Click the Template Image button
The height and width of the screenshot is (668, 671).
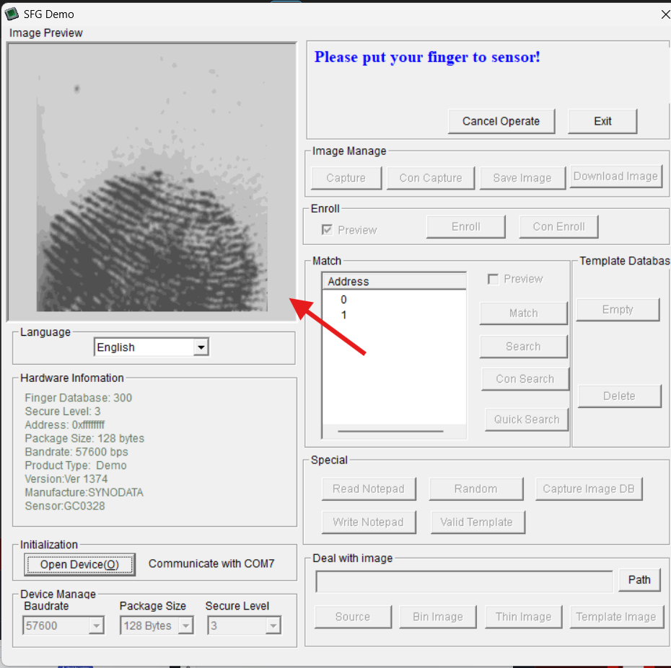click(x=615, y=617)
